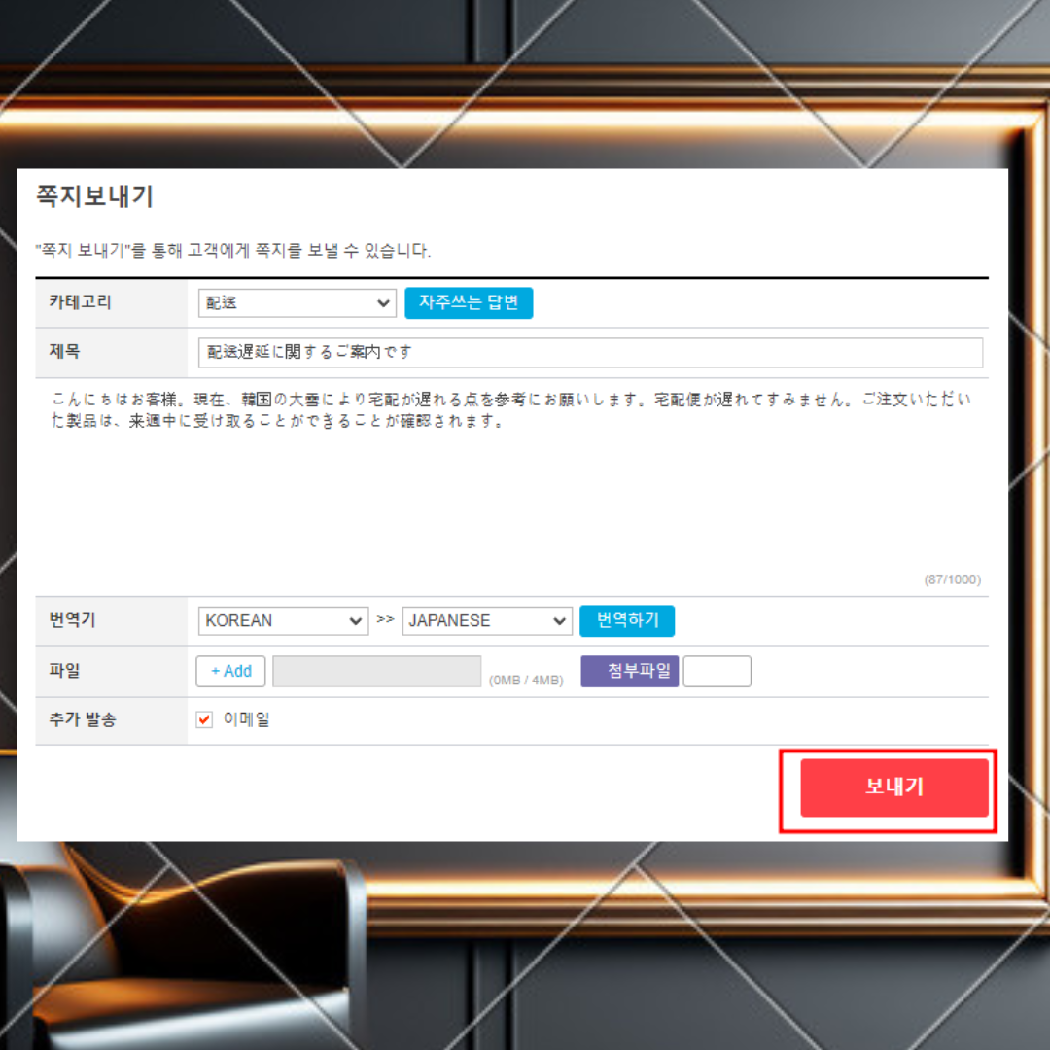Click the 제목 row label
Screen dimensions: 1050x1050
64,351
